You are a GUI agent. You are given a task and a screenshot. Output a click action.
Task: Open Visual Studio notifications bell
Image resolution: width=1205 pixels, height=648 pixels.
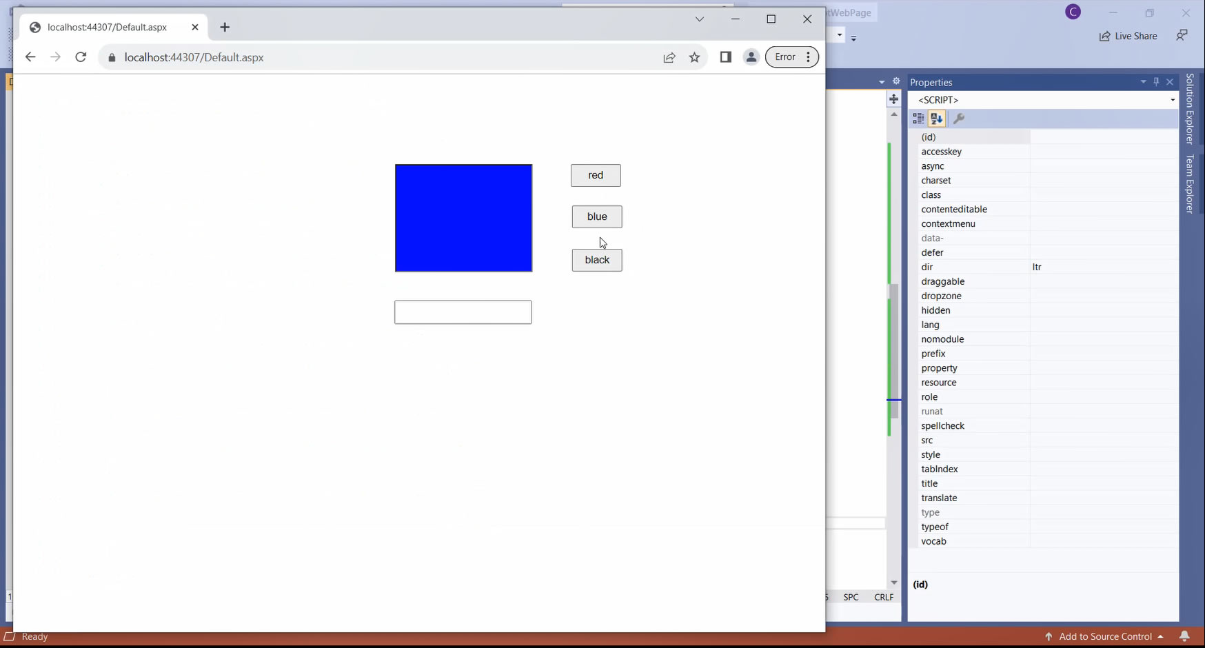pyautogui.click(x=1184, y=636)
